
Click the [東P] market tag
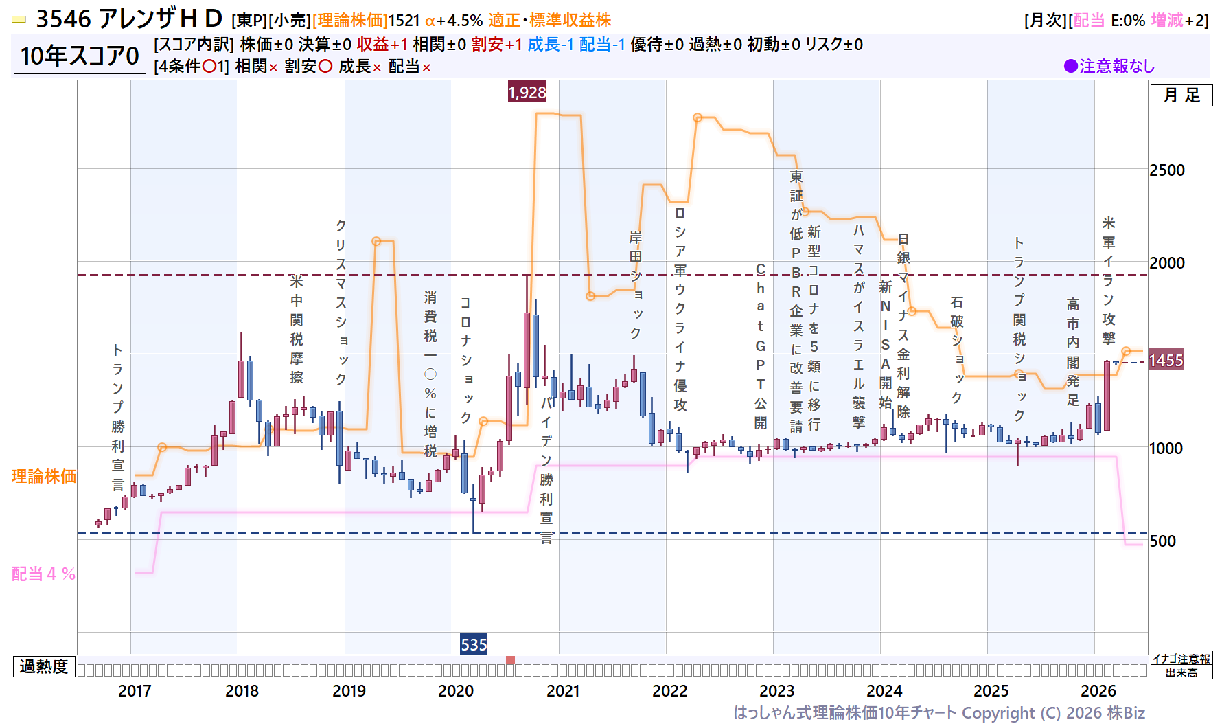250,21
